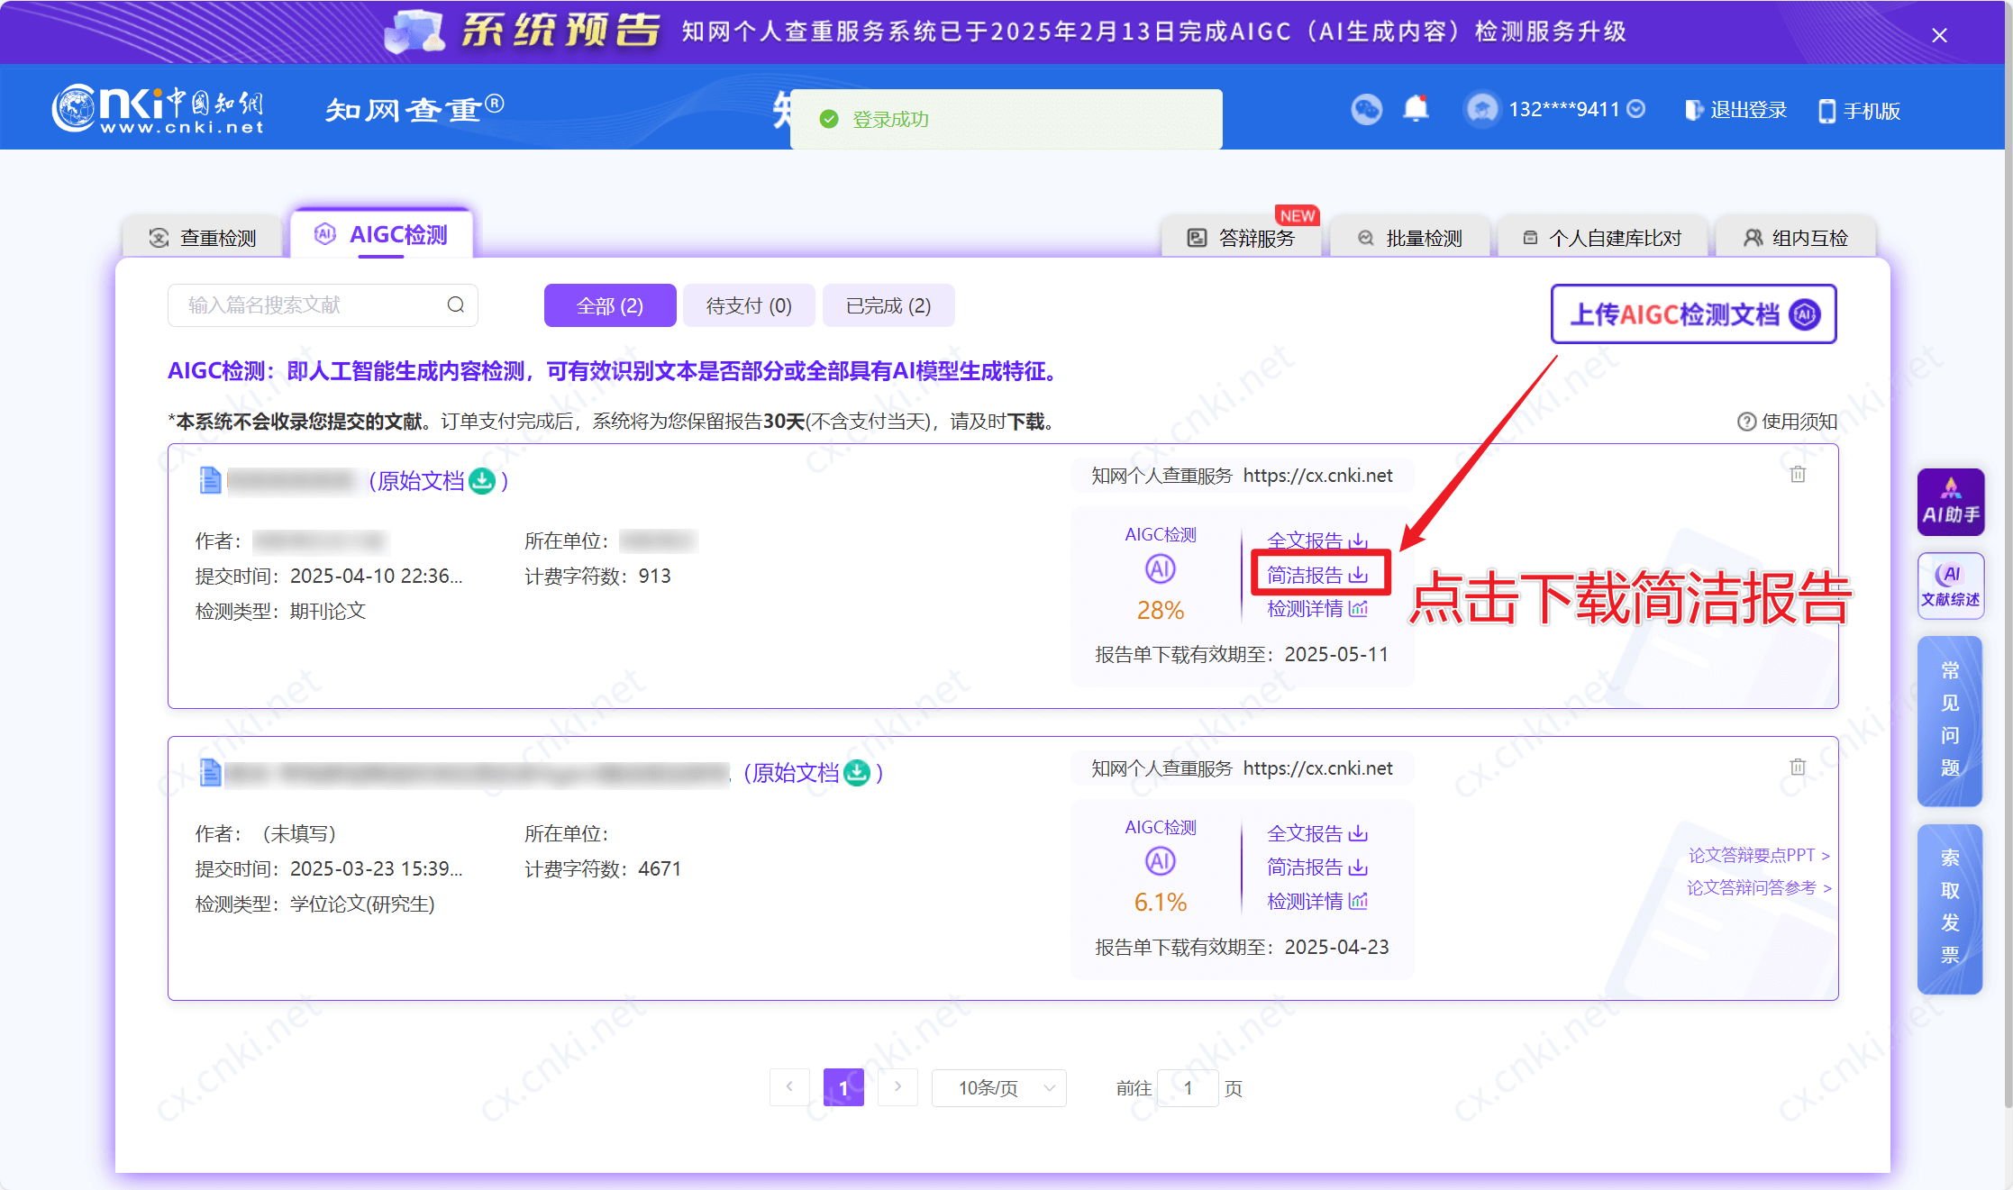Click document file icon of 期刊论文 record

pos(209,480)
